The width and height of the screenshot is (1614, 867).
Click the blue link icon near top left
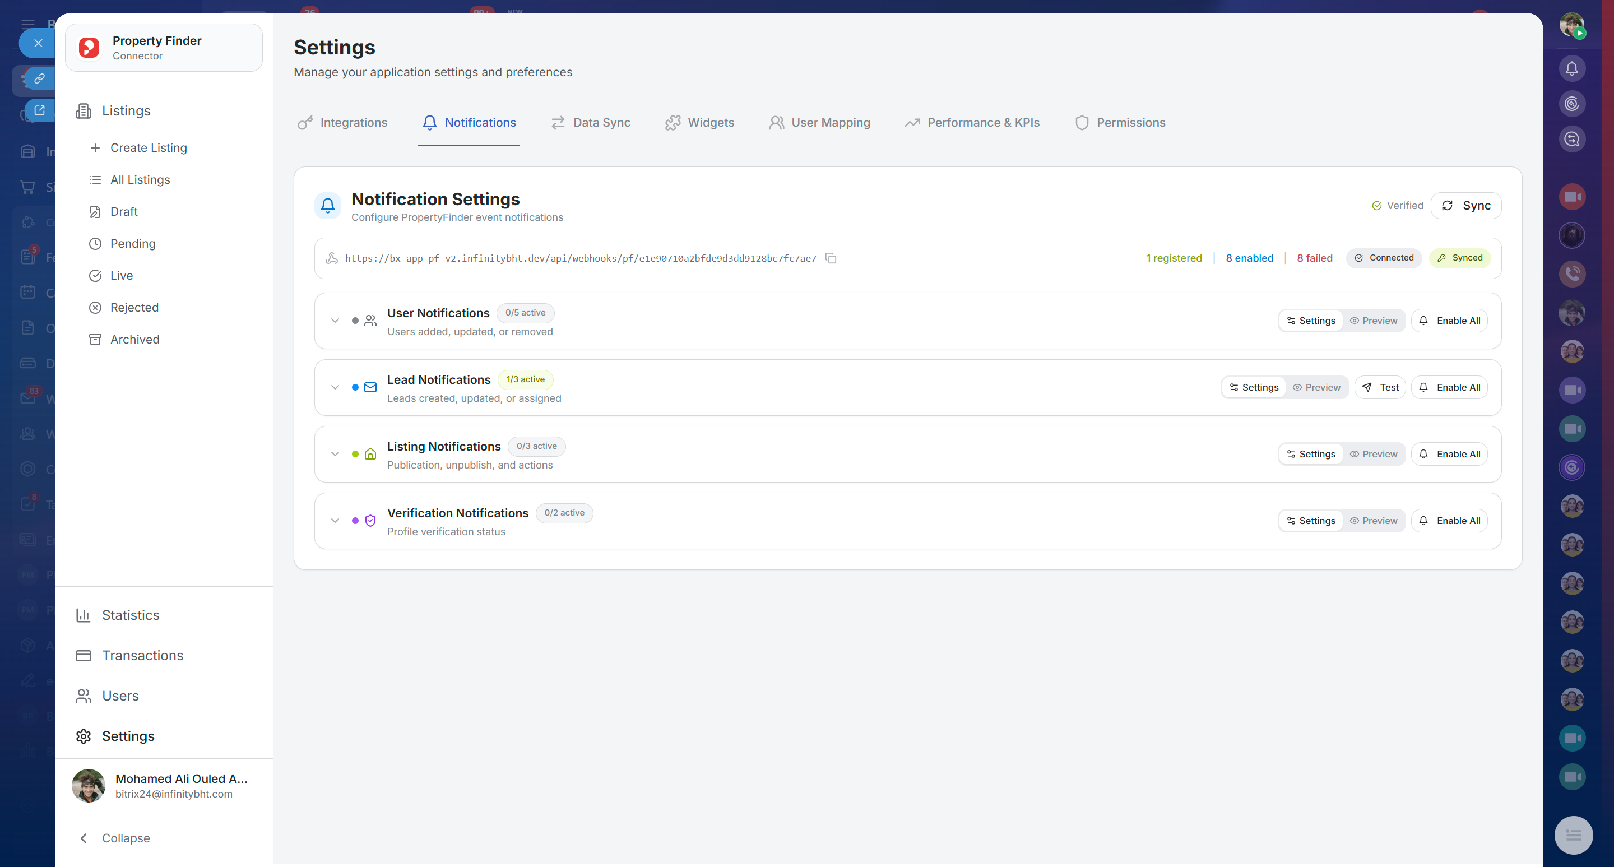(39, 78)
